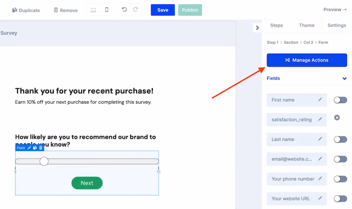Toggle Your website URL switch
The image size is (352, 209).
[x=340, y=198]
